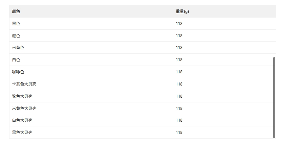Click the weight value in the 白色大贝壳 row
The height and width of the screenshot is (146, 284).
click(179, 120)
